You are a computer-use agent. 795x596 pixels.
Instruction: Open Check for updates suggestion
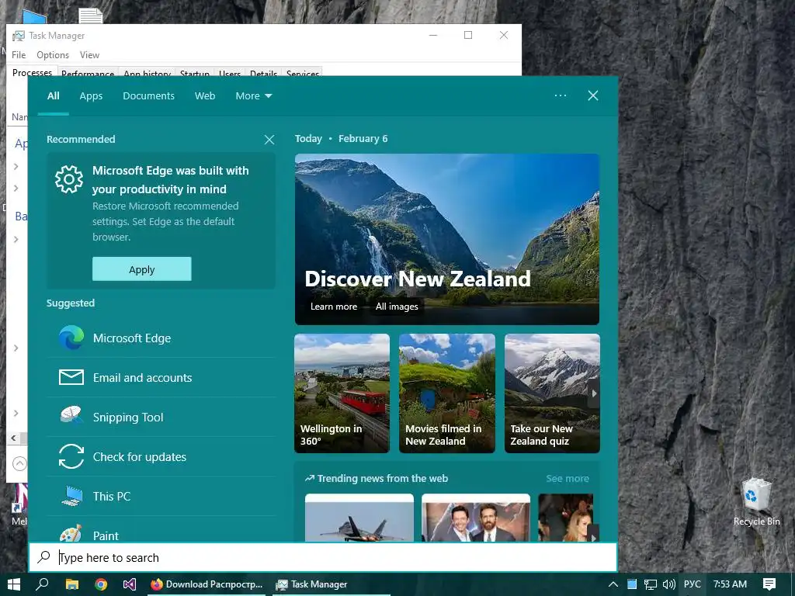coord(161,456)
